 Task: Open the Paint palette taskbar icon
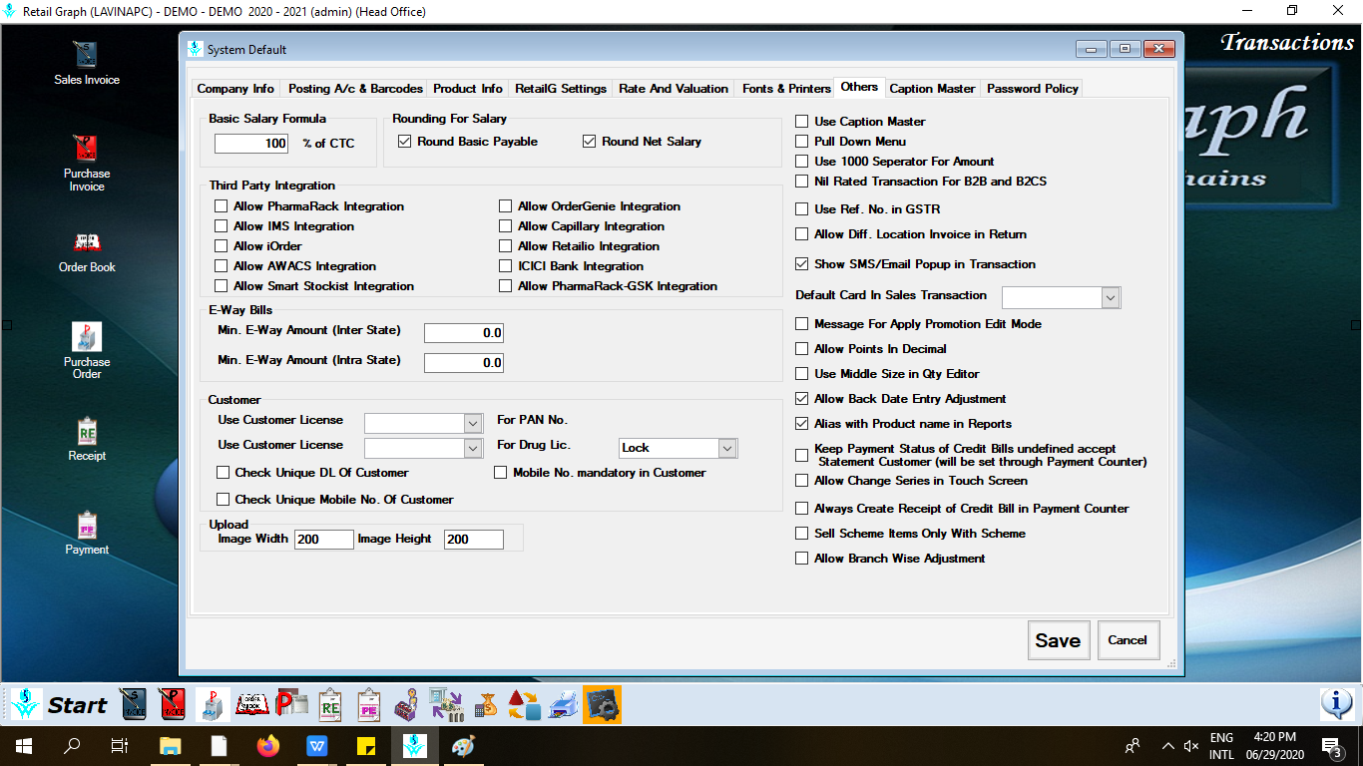click(x=464, y=745)
